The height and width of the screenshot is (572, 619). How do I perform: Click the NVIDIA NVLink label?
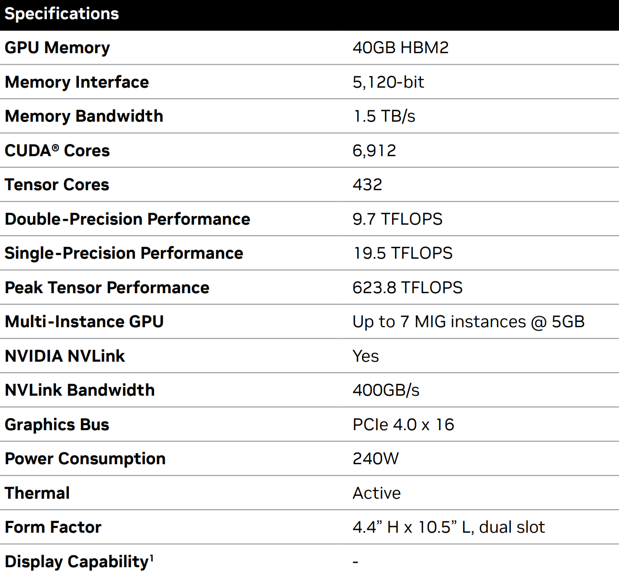(65, 356)
